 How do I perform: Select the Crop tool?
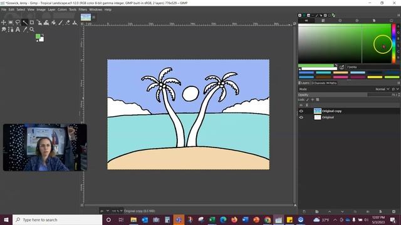coord(32,22)
